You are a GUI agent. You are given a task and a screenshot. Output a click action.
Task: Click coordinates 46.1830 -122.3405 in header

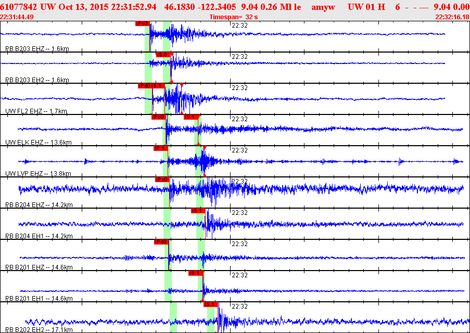200,7
